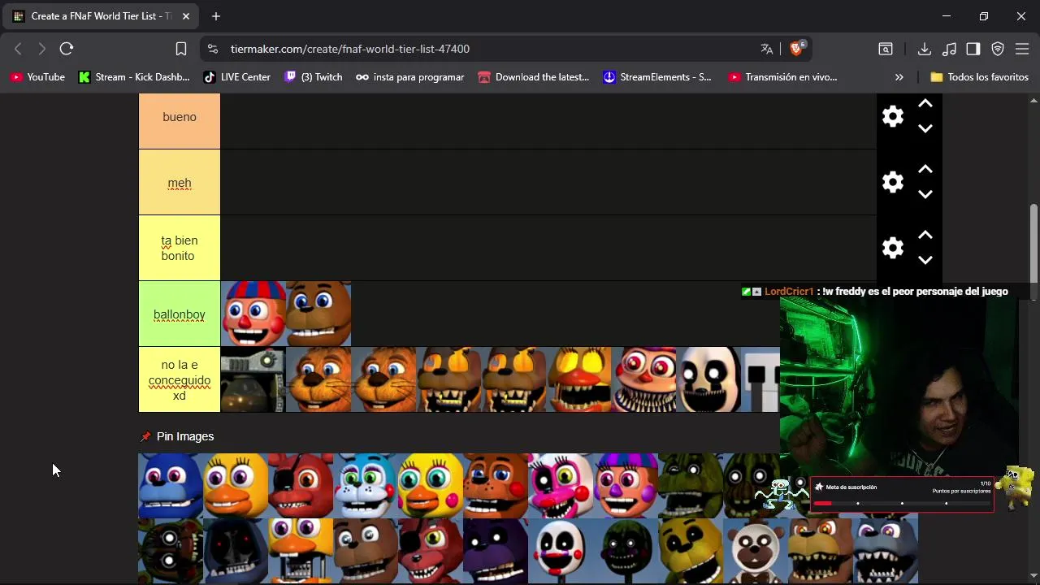
Task: View site information icon beside URL
Action: [x=213, y=49]
